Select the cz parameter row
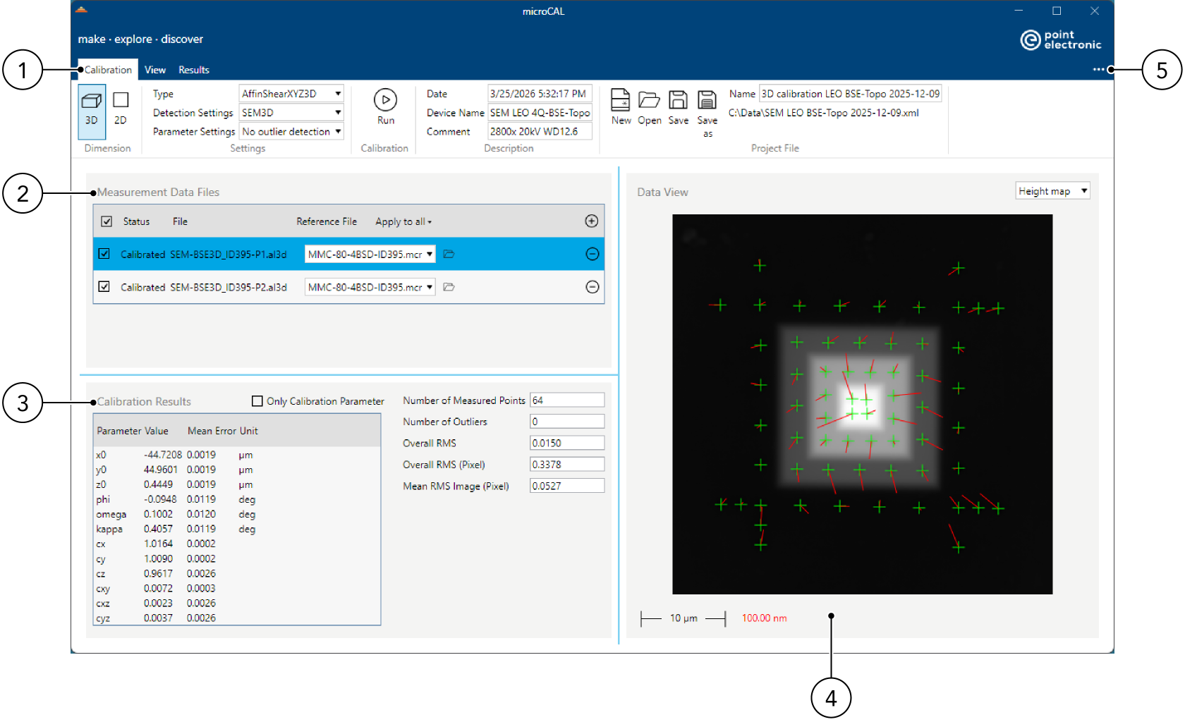The height and width of the screenshot is (722, 1185). point(237,574)
